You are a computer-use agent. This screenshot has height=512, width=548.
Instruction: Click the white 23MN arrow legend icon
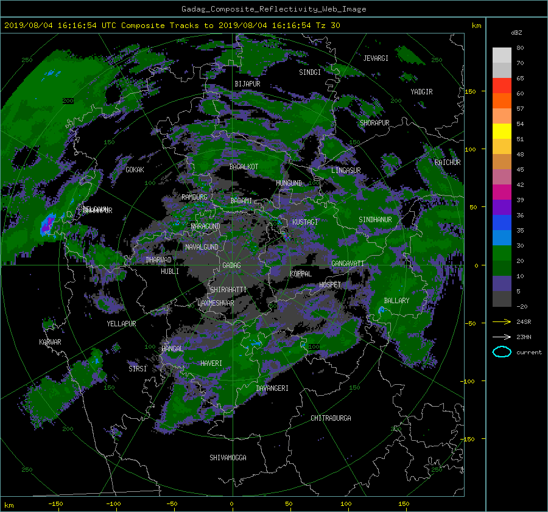click(502, 337)
